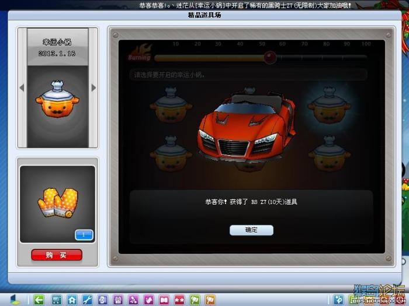Open the pink book icon

tap(164, 300)
